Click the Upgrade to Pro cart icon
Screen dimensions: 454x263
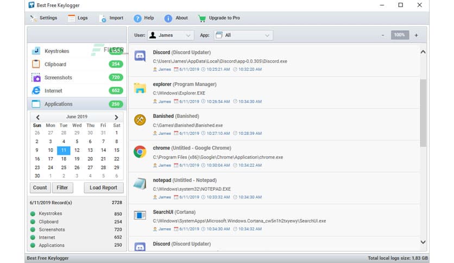[x=202, y=18]
